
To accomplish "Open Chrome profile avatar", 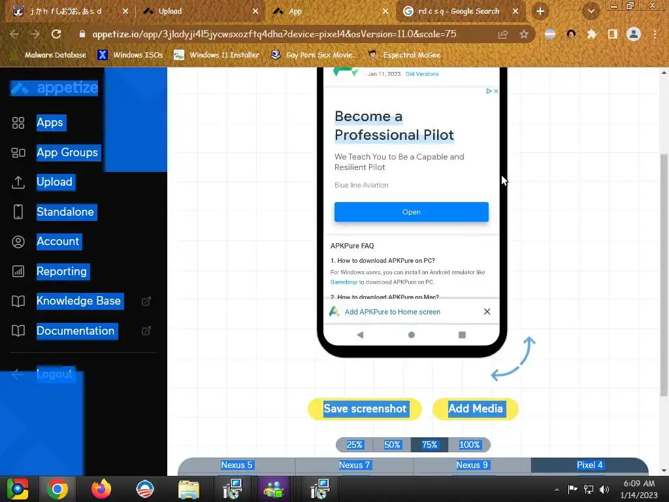I will pos(634,34).
